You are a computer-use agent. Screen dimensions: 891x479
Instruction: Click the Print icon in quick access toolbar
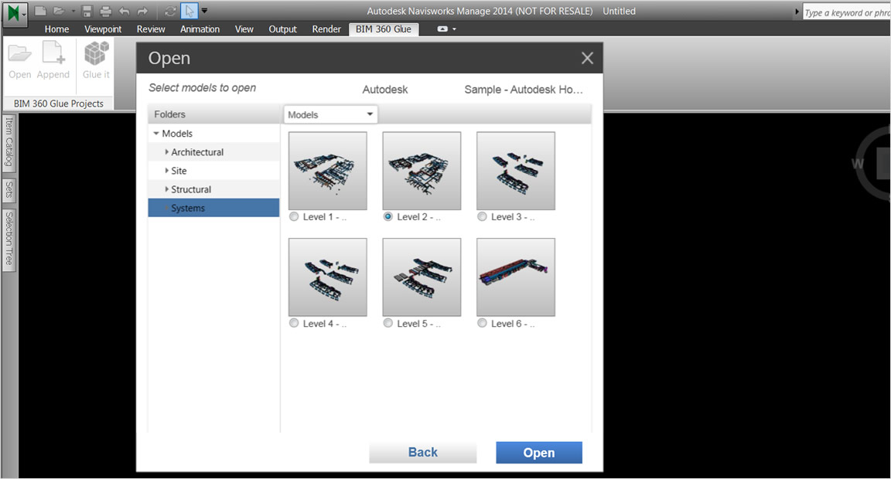(x=106, y=11)
